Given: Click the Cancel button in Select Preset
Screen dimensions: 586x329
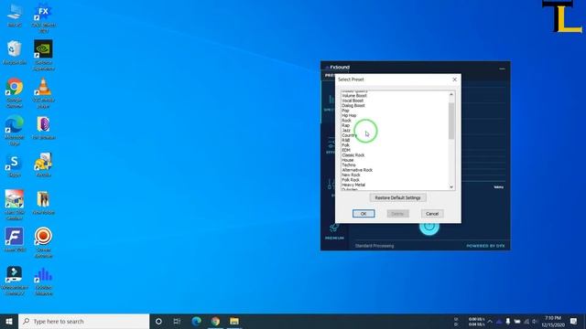Looking at the screenshot, I should (432, 214).
